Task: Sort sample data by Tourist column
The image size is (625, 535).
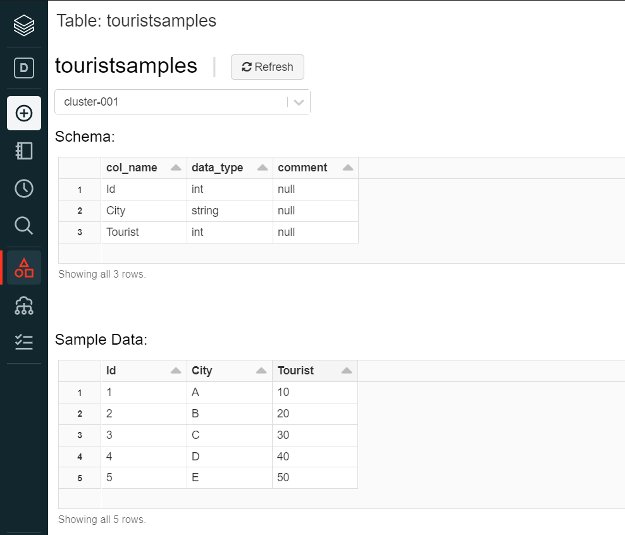Action: click(347, 371)
